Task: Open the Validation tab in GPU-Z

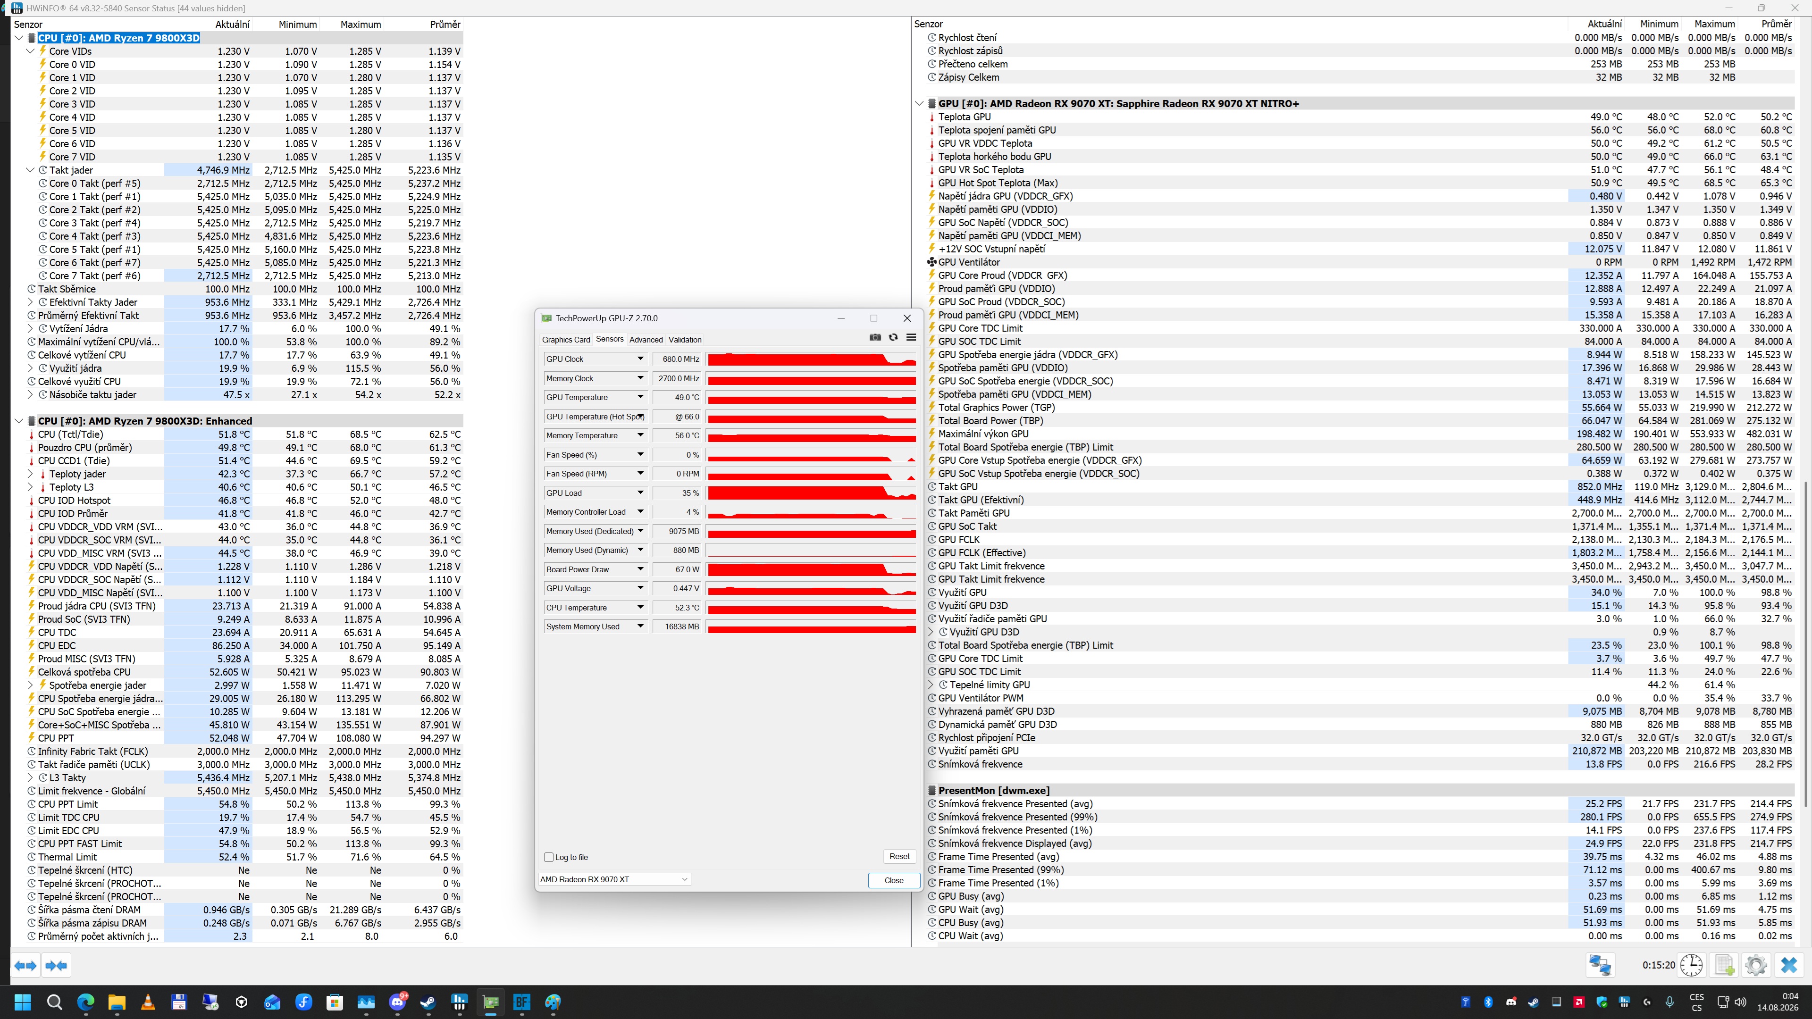Action: coord(684,340)
